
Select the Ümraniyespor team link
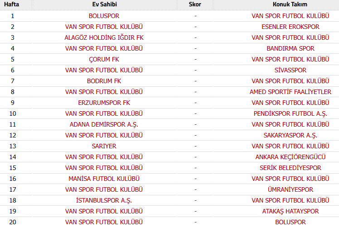(290, 189)
